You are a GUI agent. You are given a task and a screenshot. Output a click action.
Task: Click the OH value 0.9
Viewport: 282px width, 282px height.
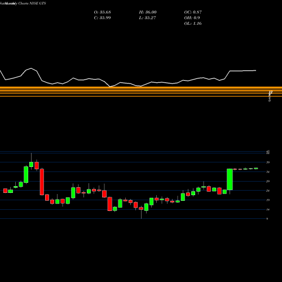pos(197,18)
